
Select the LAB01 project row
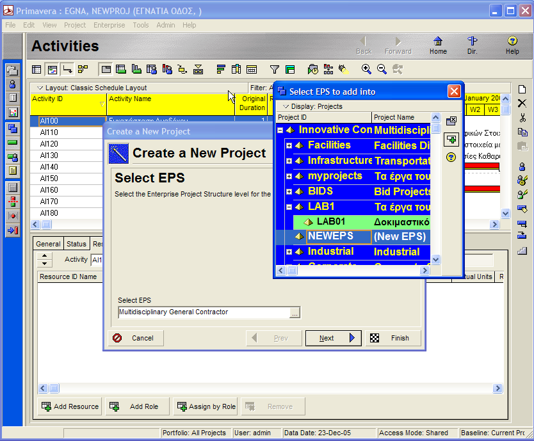362,222
